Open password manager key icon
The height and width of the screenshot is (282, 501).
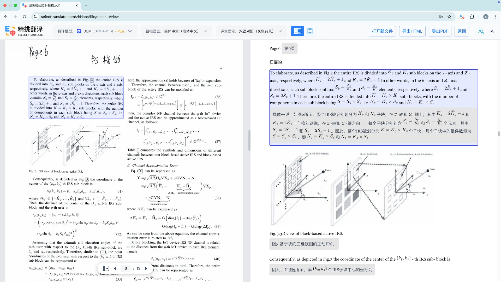coord(441,17)
